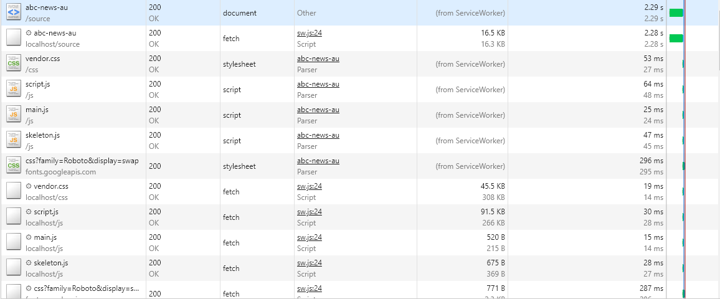Open abc-news-au initiator link in script.js script row
Image resolution: width=720 pixels, height=299 pixels.
point(318,84)
